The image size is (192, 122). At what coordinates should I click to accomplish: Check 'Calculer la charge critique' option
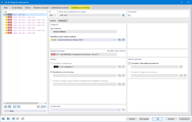51,81
